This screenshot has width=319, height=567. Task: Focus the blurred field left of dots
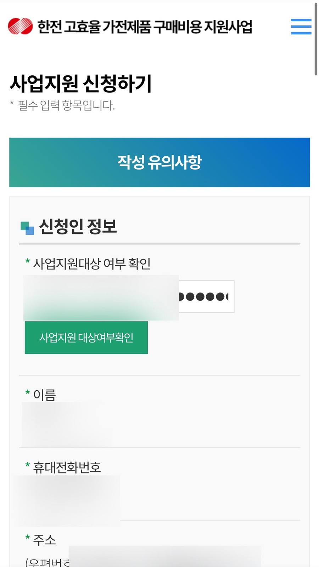pos(101,298)
